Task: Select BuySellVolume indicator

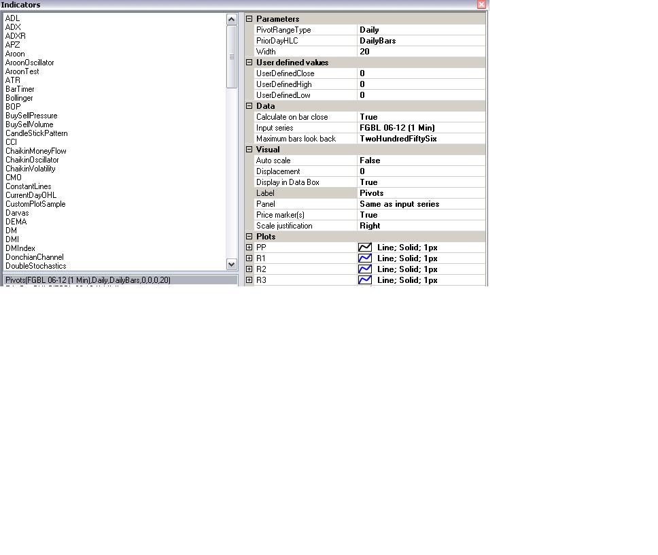Action: [x=29, y=124]
